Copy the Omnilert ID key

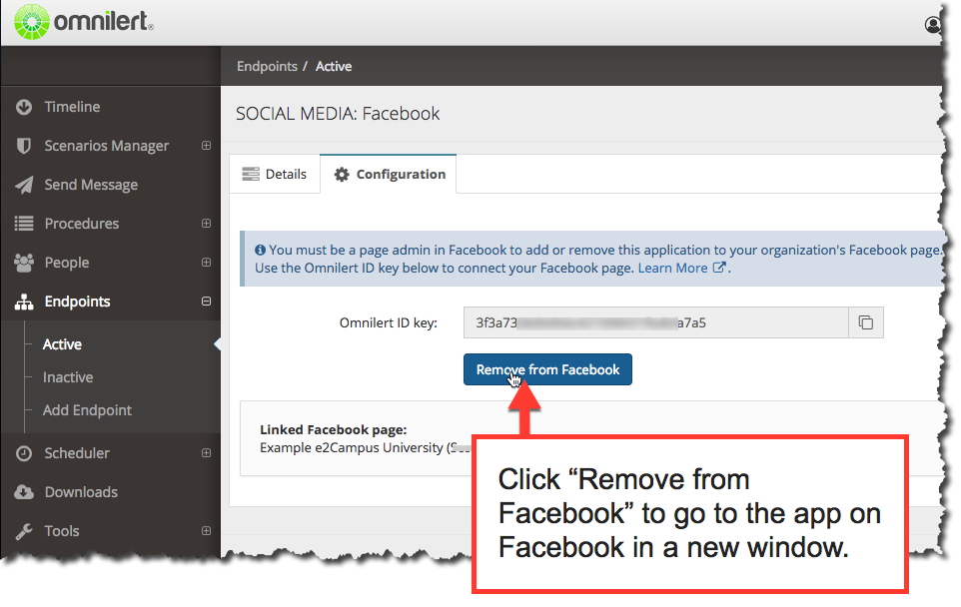click(866, 322)
